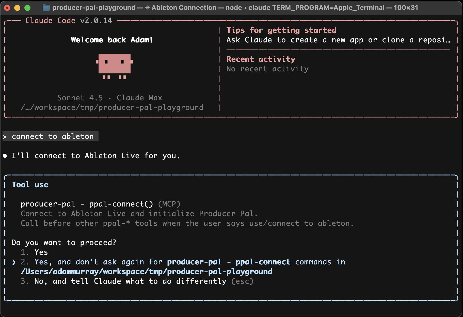463x317 pixels.
Task: Click the bullet icon beside Claude's connect message
Action: (5, 155)
